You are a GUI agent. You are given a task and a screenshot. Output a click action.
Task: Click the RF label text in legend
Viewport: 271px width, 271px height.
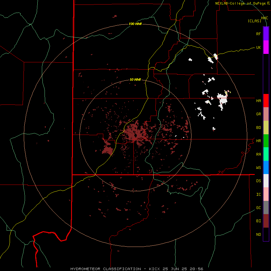coord(258,34)
